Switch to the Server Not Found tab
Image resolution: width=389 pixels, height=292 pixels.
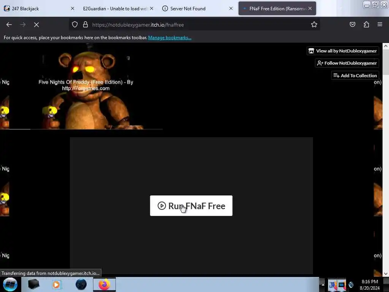(197, 8)
